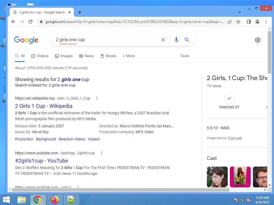This screenshot has width=274, height=205.
Task: Follow corrected query '2 girls one cup'
Action: pos(73,80)
